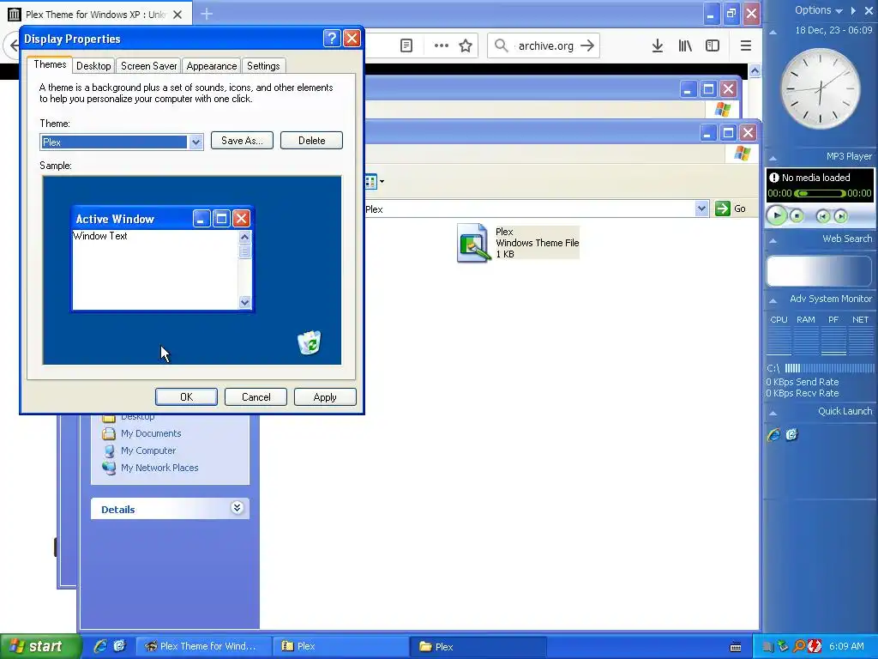
Task: Click the red tray icon beside the clock
Action: pos(815,646)
